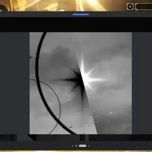Select the first small pagination dot
This screenshot has width=152, height=152.
point(73,146)
